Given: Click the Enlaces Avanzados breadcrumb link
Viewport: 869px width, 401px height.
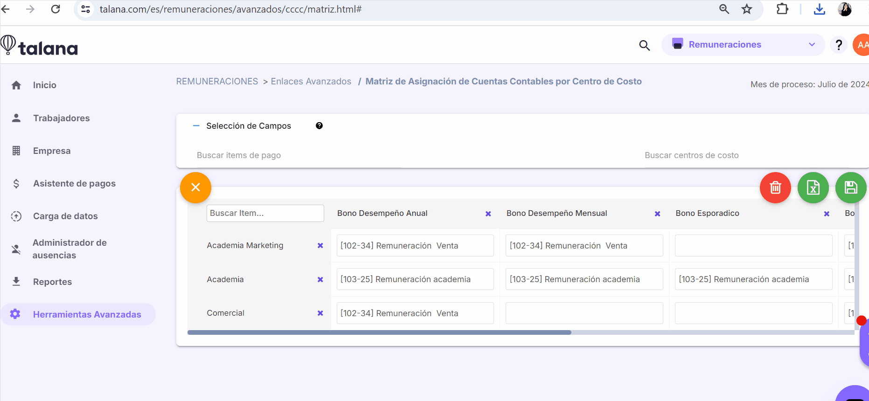Looking at the screenshot, I should point(311,82).
